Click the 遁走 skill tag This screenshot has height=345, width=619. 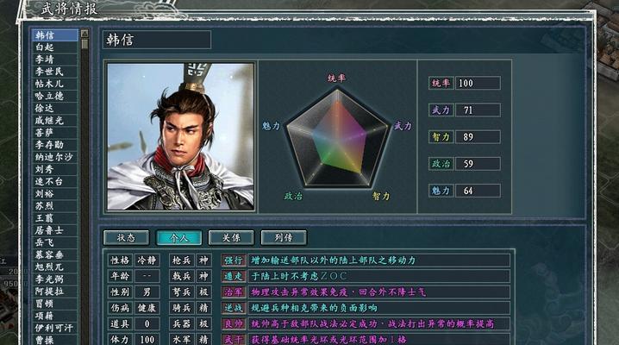click(234, 276)
